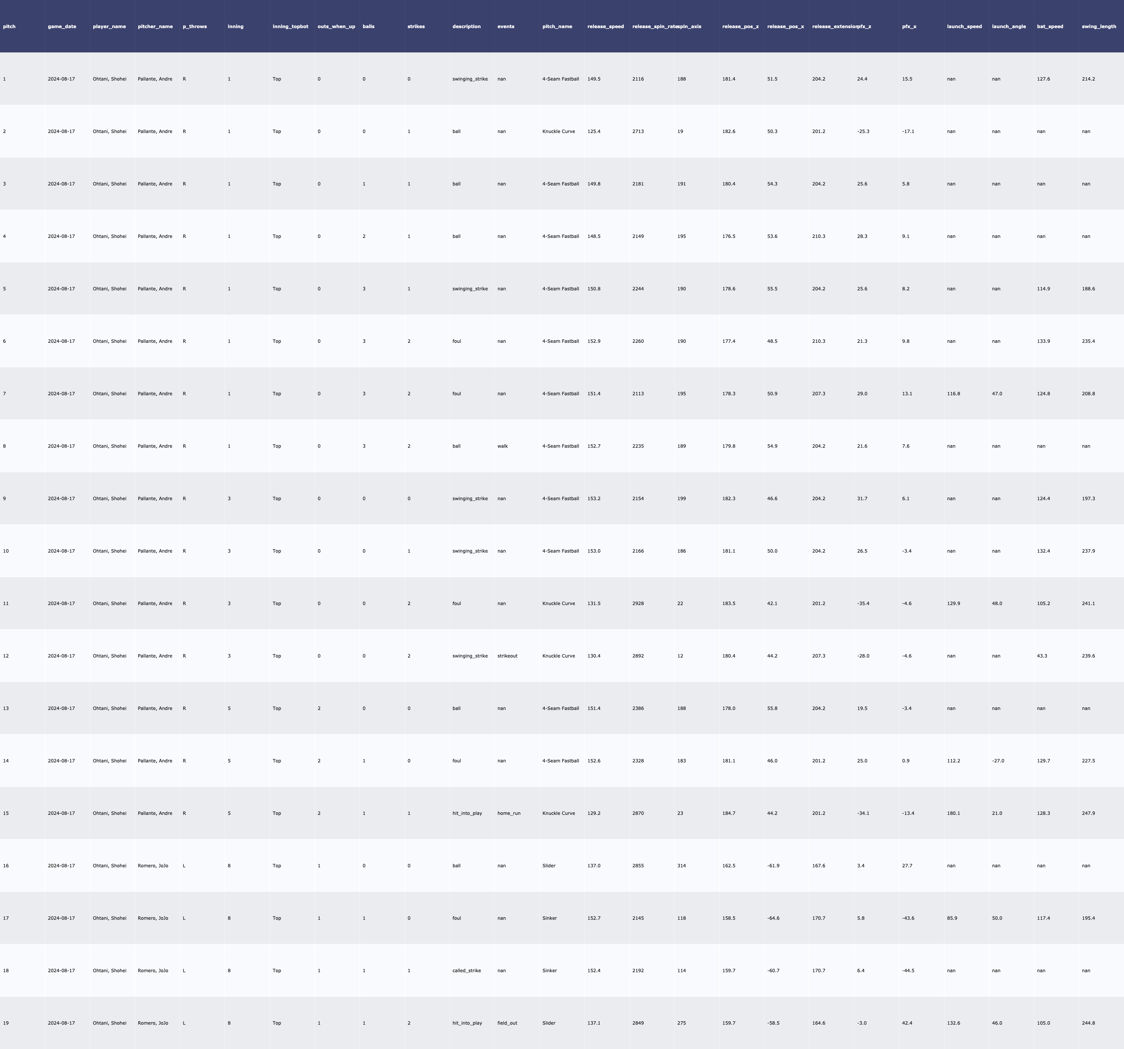This screenshot has width=1124, height=1049.
Task: Click the swing_length column header
Action: 1099,27
